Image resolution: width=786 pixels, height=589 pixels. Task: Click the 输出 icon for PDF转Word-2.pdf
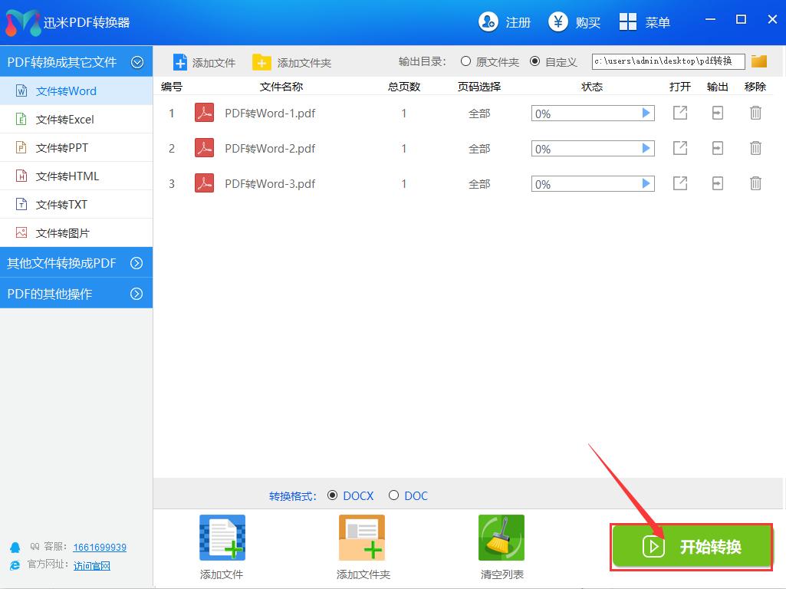(x=717, y=148)
